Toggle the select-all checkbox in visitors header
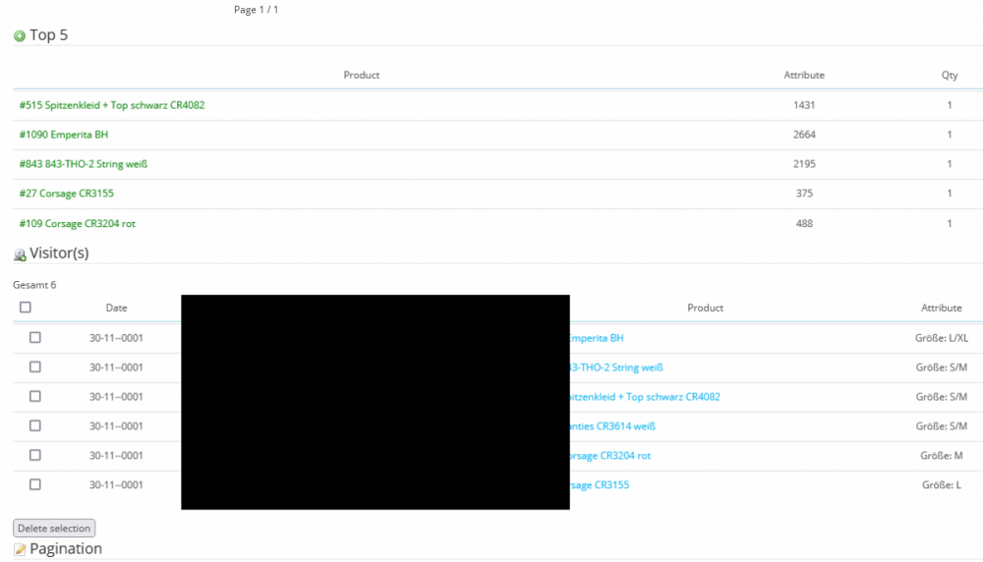Image resolution: width=983 pixels, height=562 pixels. (26, 308)
